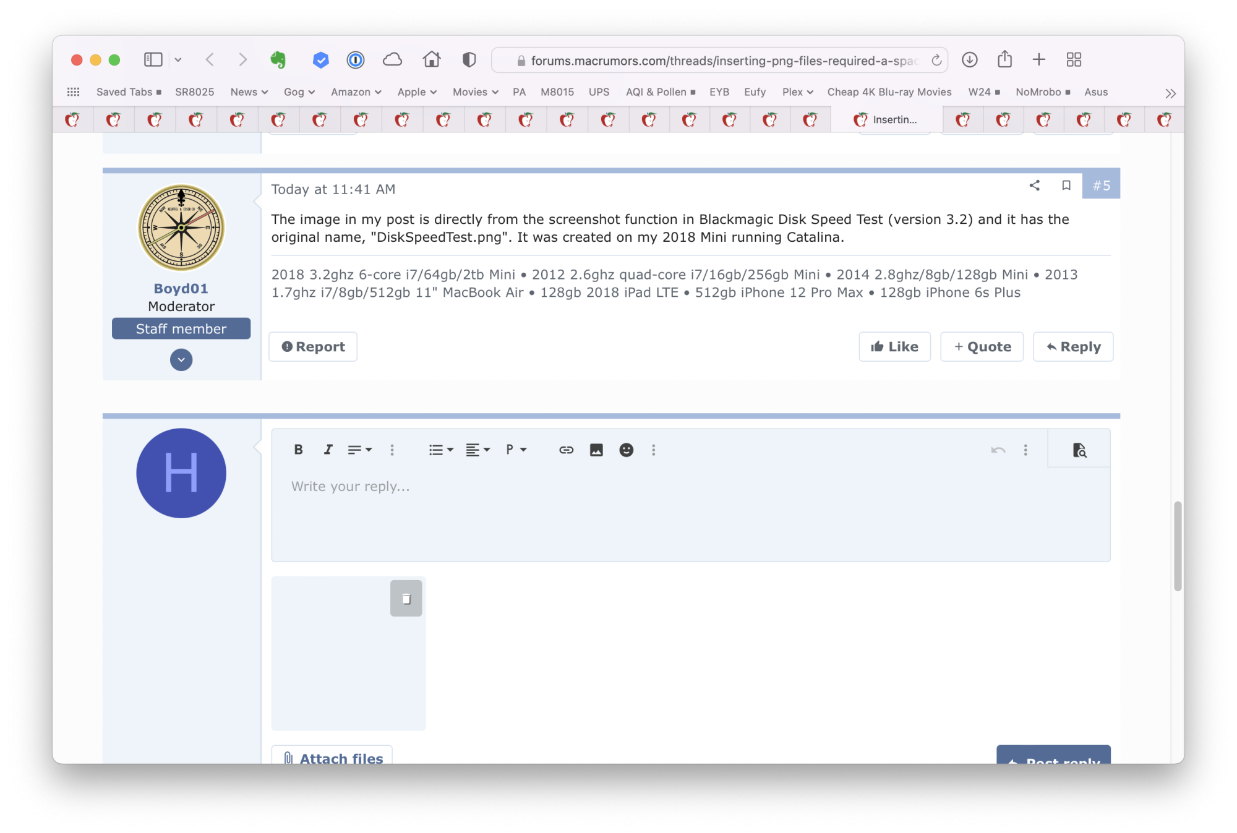The image size is (1237, 833).
Task: Toggle the Safari sidebar
Action: [153, 60]
